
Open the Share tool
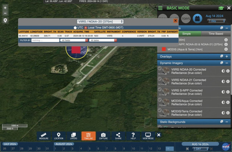tap(118, 136)
